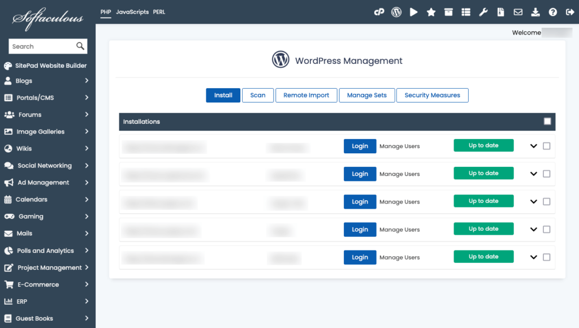Click the SitePad palette icon
The image size is (579, 328).
pyautogui.click(x=8, y=66)
